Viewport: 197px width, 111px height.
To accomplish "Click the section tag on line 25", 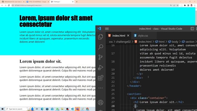I will coord(134,94).
